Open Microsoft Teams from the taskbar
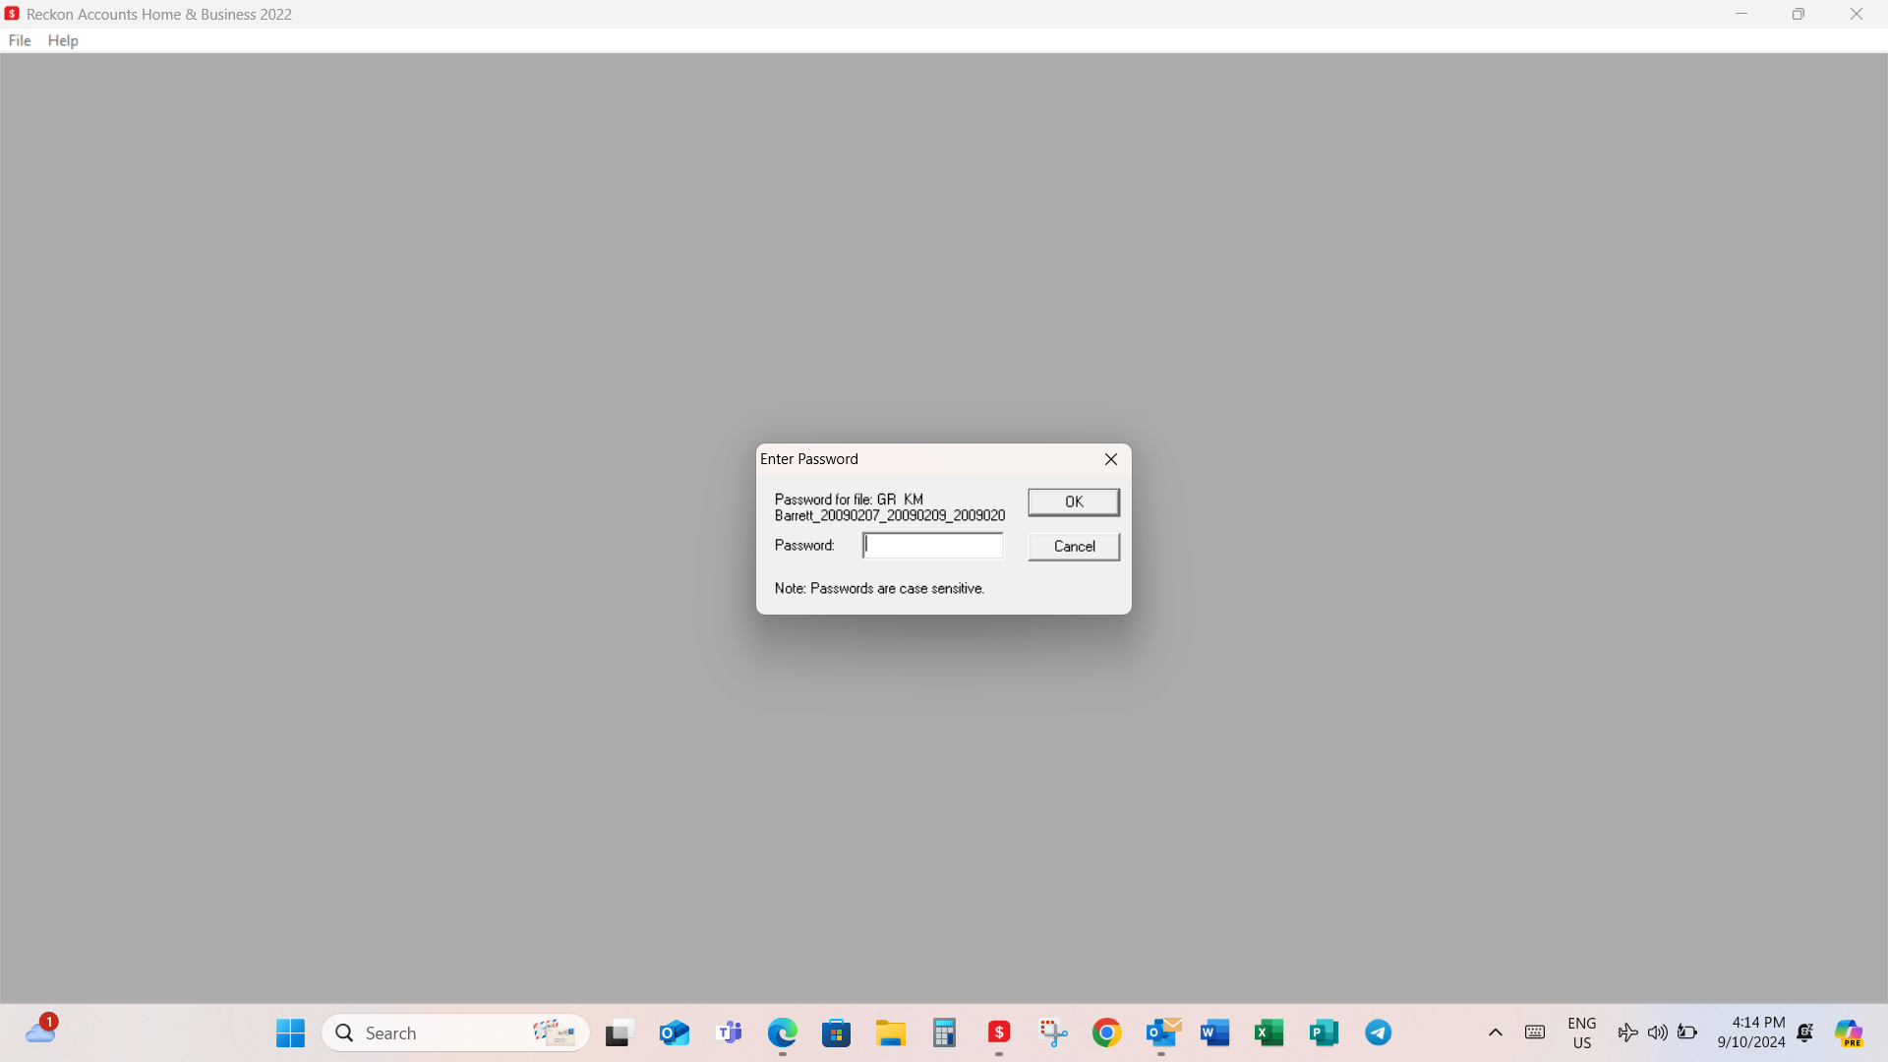Image resolution: width=1888 pixels, height=1062 pixels. tap(729, 1032)
